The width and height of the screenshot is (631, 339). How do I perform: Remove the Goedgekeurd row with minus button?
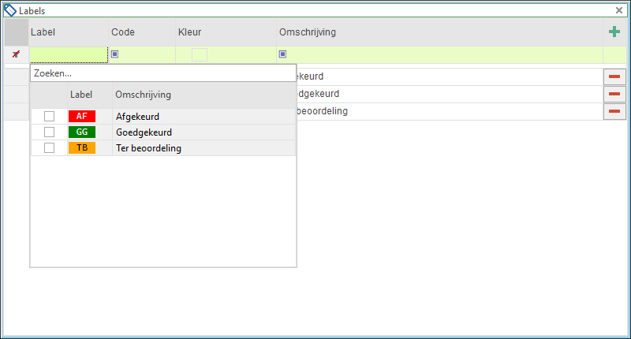click(614, 94)
